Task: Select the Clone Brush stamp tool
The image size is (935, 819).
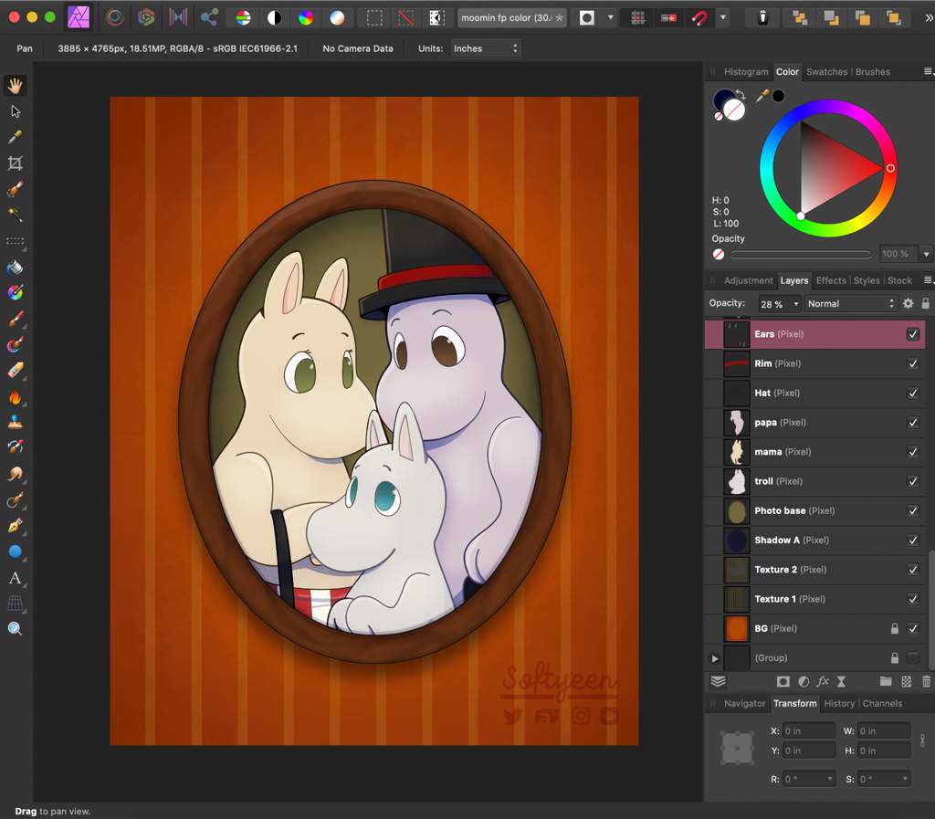Action: tap(15, 422)
